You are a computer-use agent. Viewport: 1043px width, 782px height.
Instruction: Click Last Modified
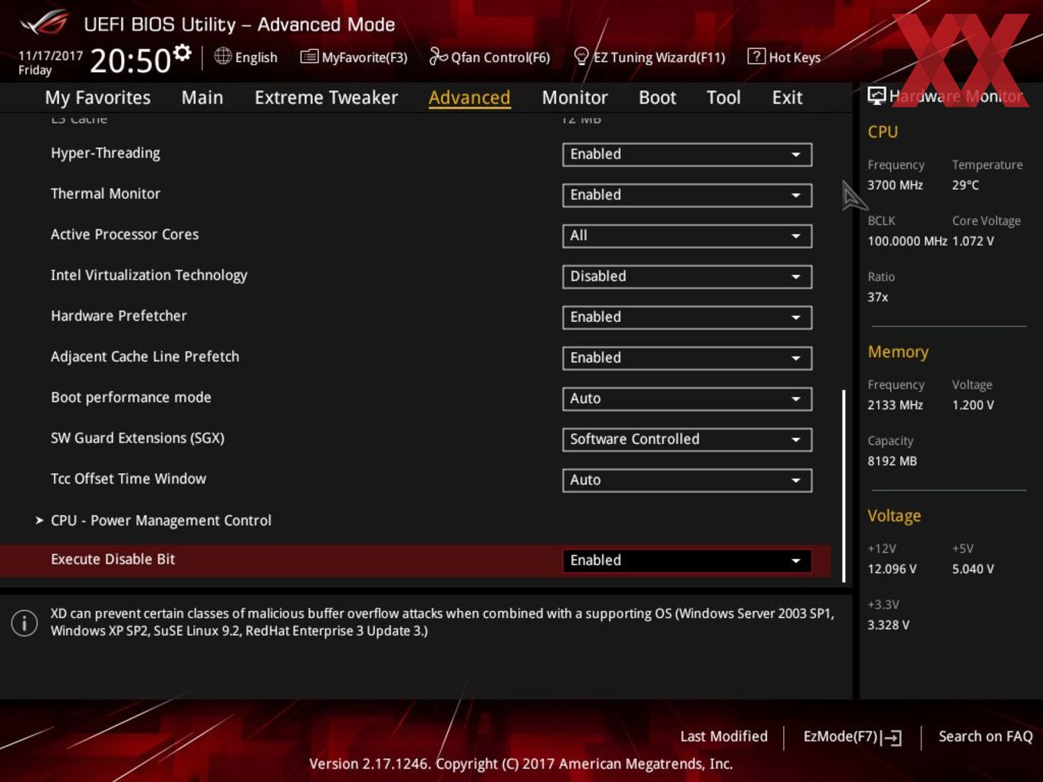pyautogui.click(x=724, y=736)
